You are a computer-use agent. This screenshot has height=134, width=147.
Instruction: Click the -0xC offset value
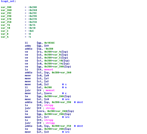point(31,31)
